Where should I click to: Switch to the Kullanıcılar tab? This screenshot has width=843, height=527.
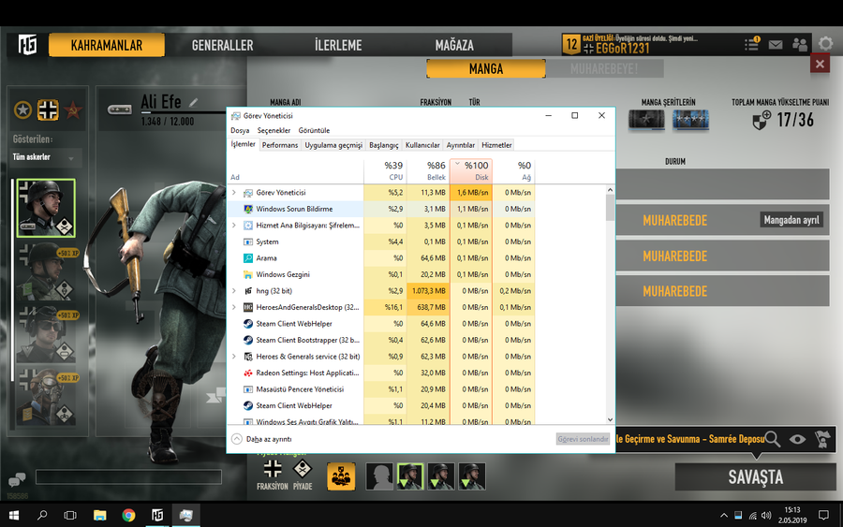click(x=422, y=145)
